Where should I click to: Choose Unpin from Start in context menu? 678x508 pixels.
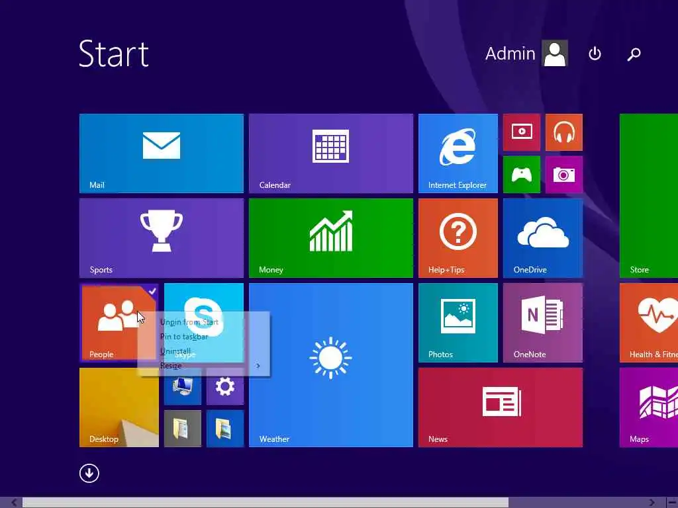point(204,322)
